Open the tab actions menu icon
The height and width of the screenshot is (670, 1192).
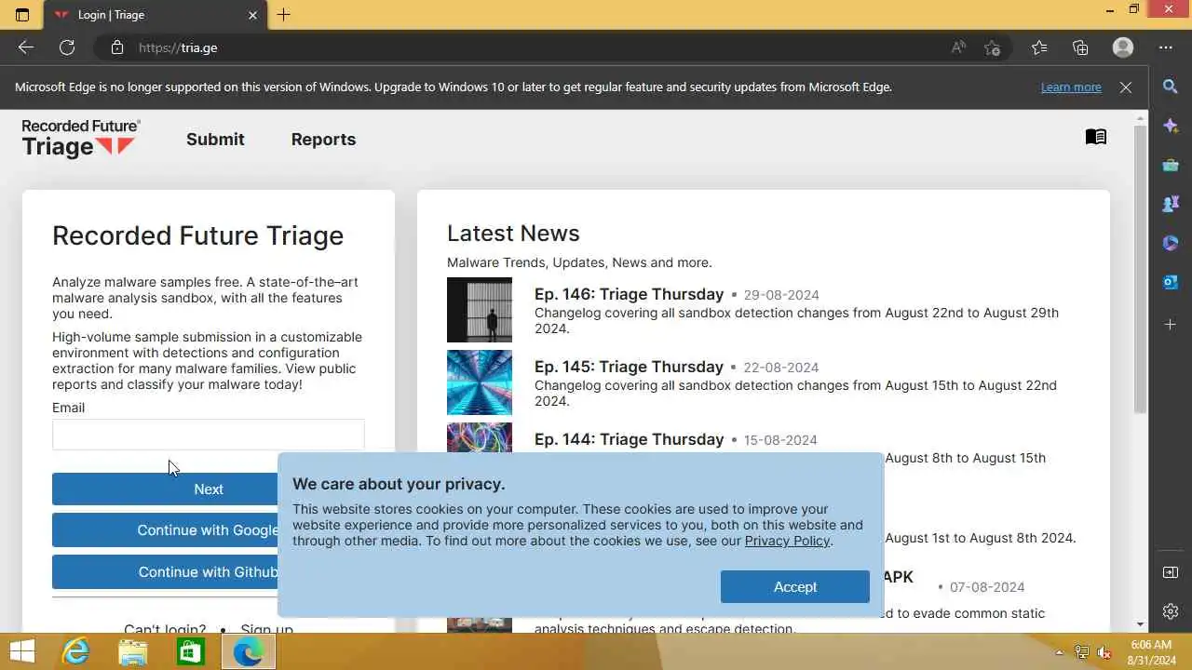pyautogui.click(x=22, y=15)
